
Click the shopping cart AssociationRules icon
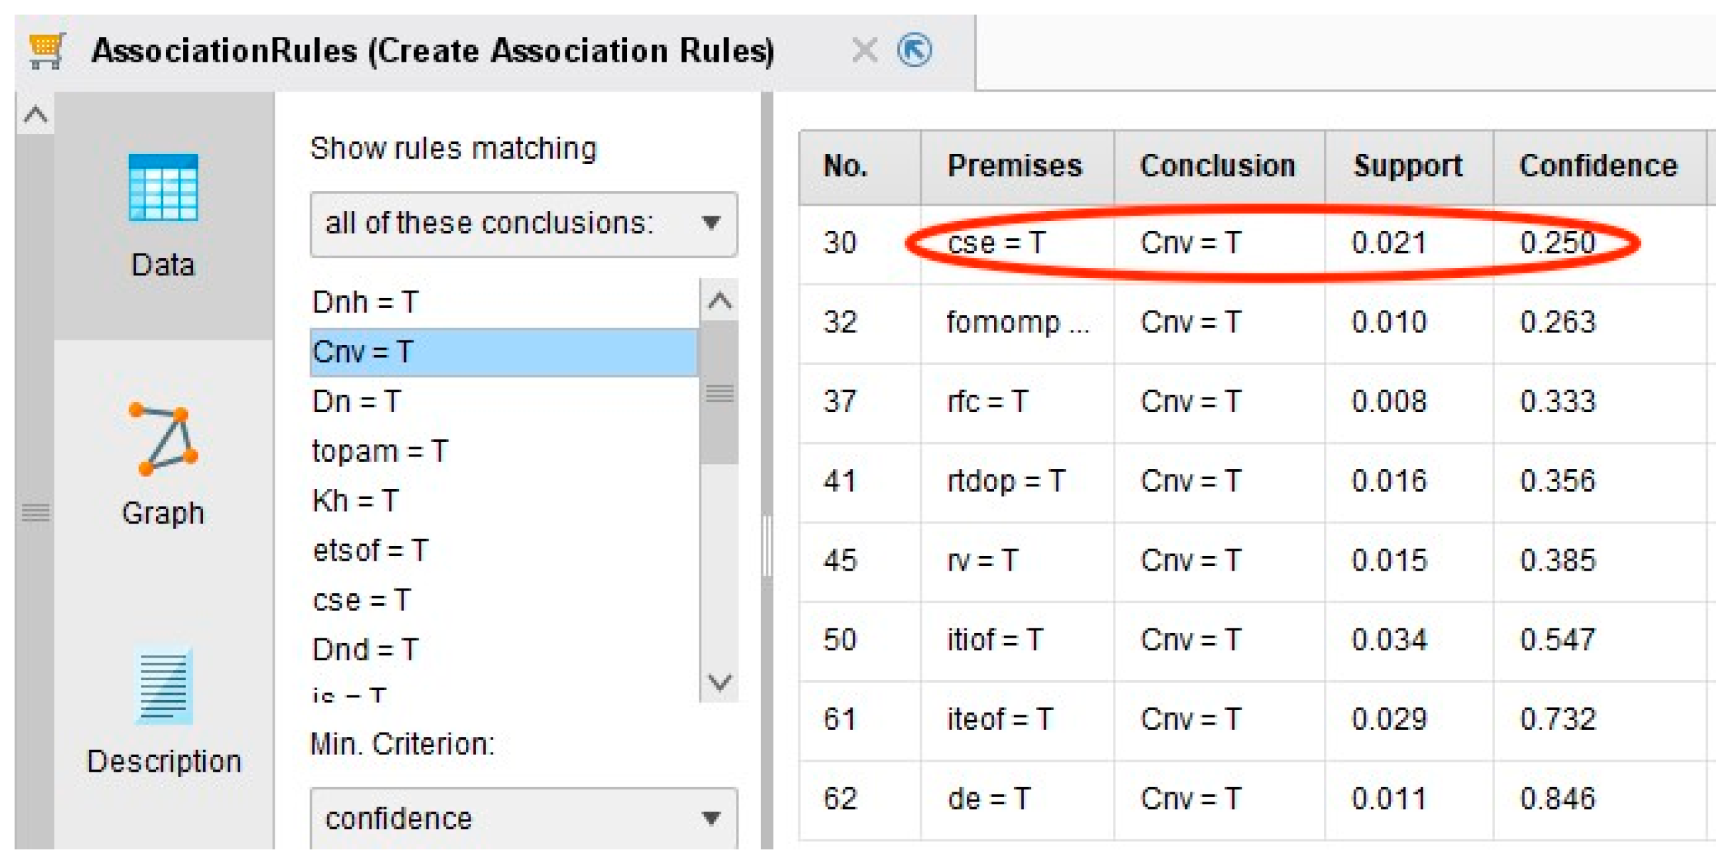point(47,50)
